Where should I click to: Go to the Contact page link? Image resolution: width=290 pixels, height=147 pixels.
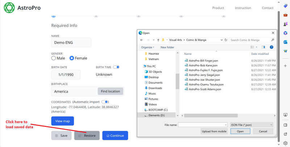[x=268, y=8]
